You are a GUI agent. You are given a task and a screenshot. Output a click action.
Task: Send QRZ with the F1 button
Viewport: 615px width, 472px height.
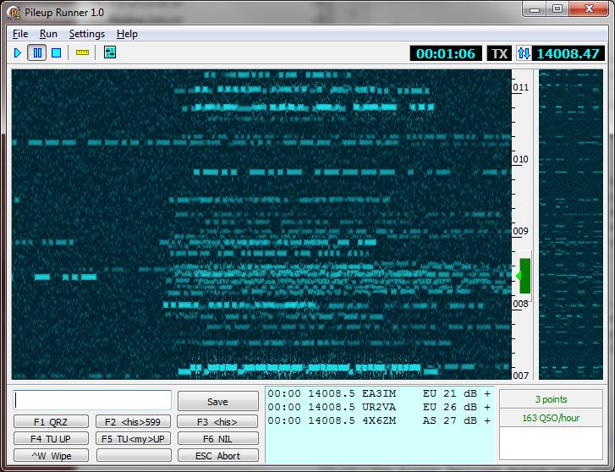(x=51, y=422)
